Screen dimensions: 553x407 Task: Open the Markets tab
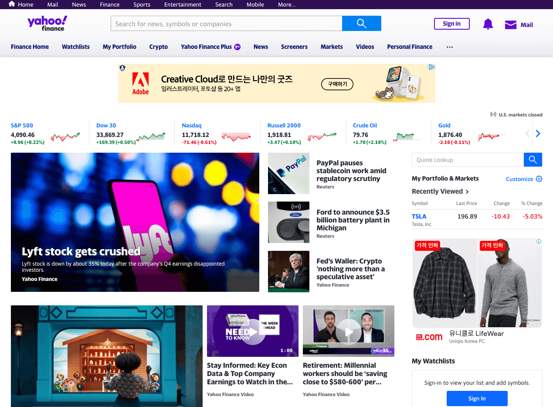coord(332,47)
